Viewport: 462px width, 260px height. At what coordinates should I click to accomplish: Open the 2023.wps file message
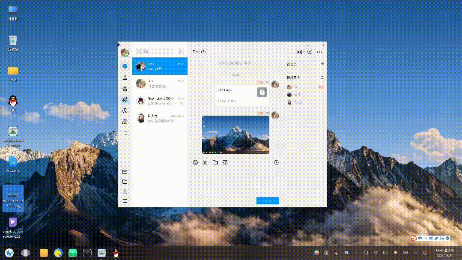(x=242, y=95)
